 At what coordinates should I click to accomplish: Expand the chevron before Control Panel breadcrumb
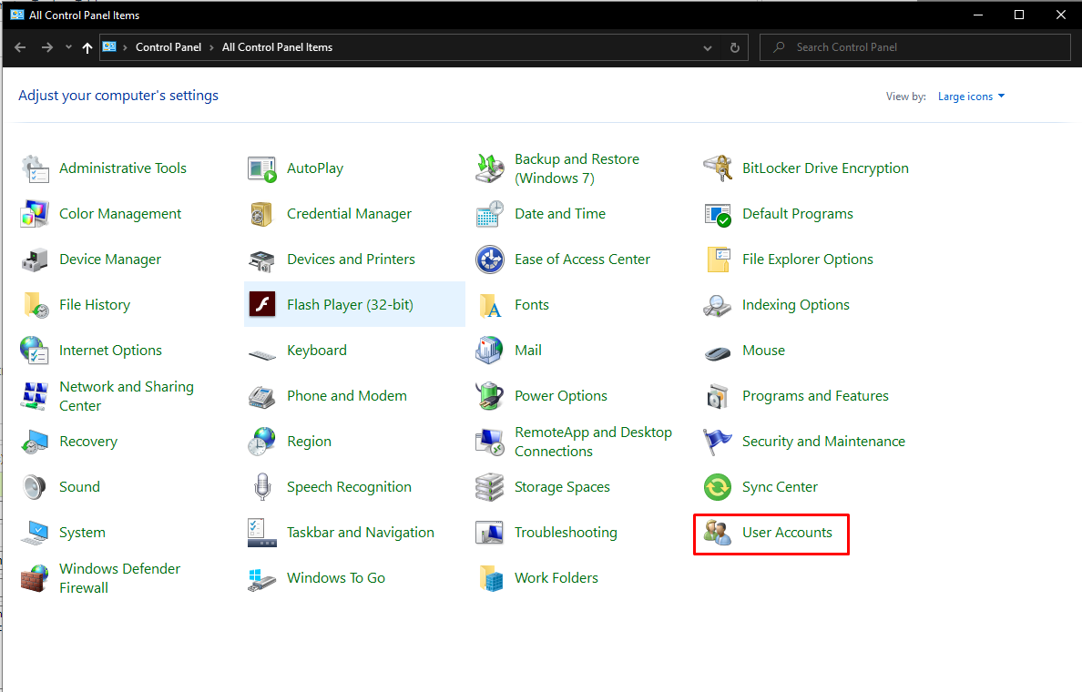pos(125,47)
